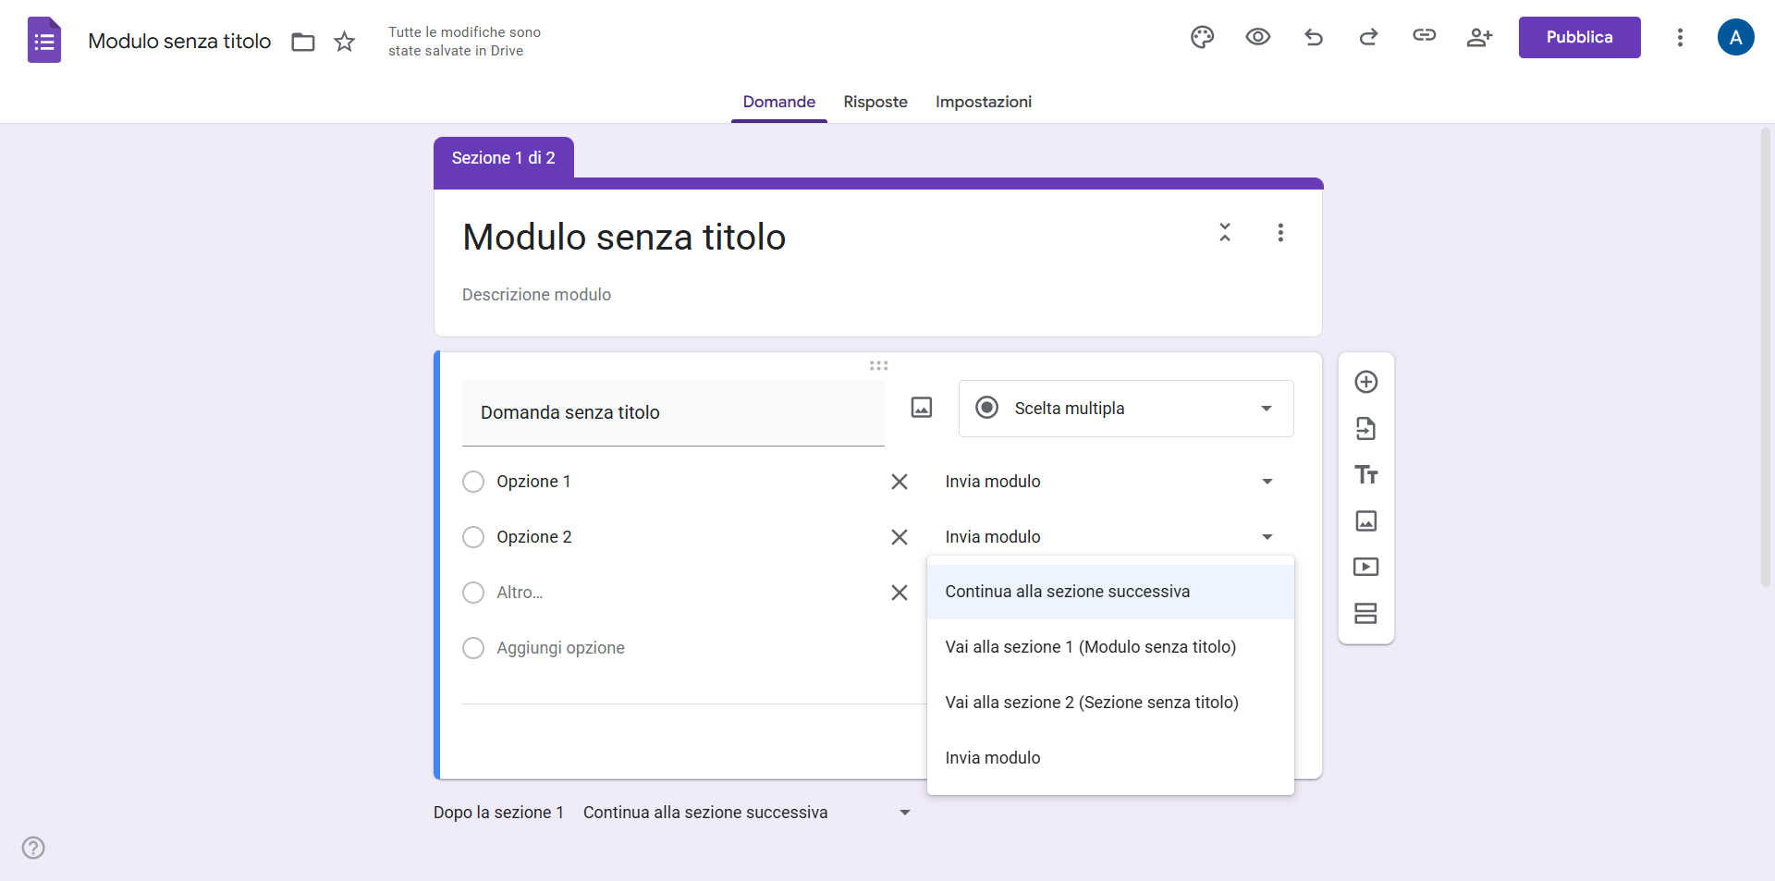1775x881 pixels.
Task: Add a new section with the bottom sidebar icon
Action: (x=1366, y=613)
